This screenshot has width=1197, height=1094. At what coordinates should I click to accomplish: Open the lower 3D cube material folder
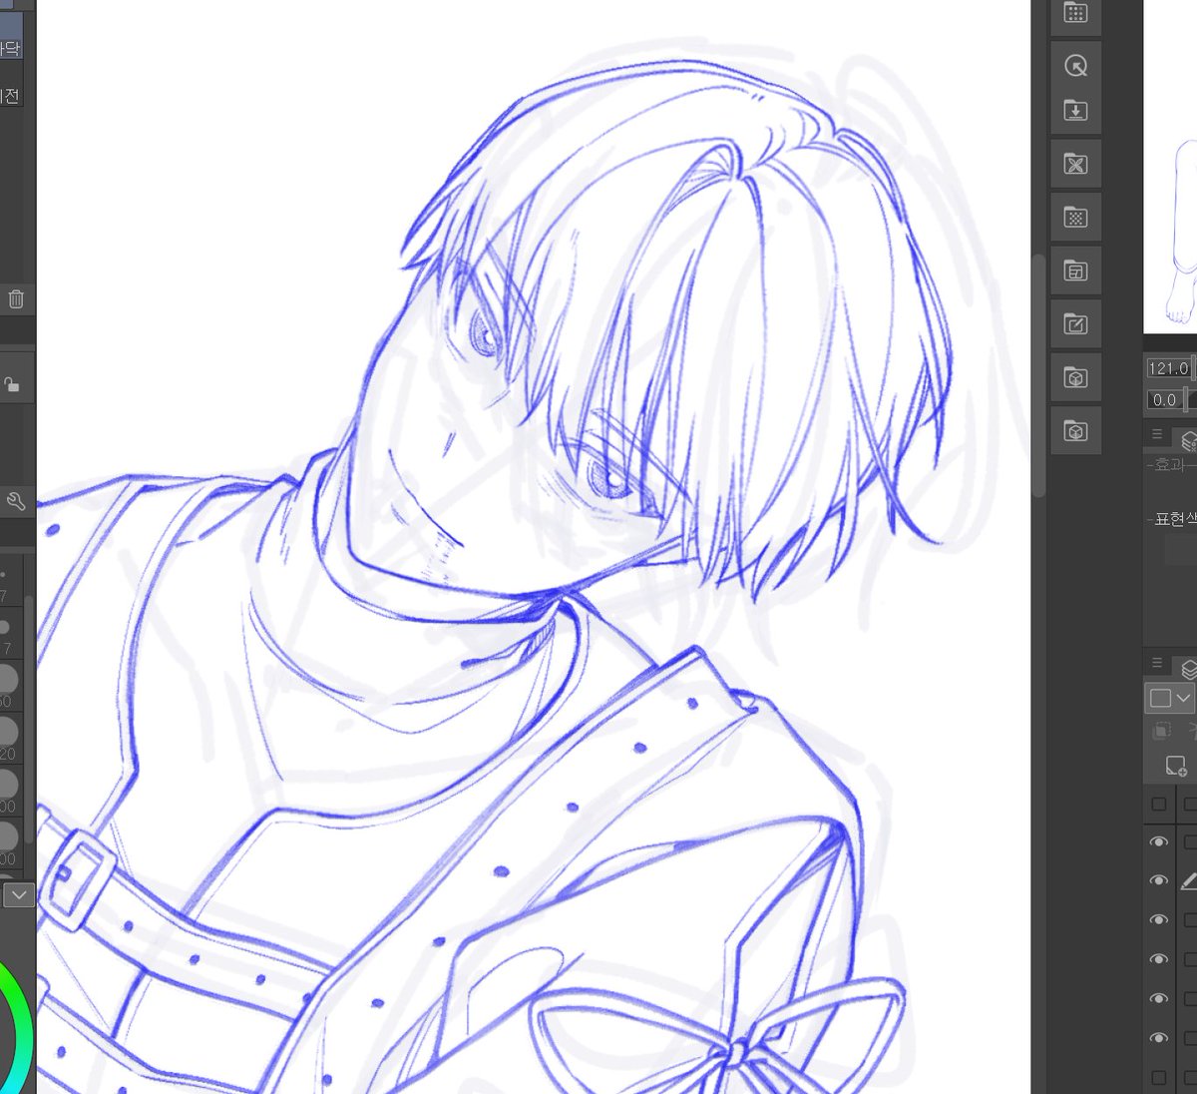pyautogui.click(x=1075, y=431)
